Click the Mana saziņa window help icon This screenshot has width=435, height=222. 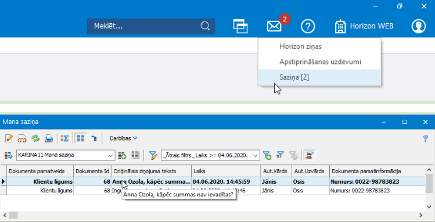425,138
